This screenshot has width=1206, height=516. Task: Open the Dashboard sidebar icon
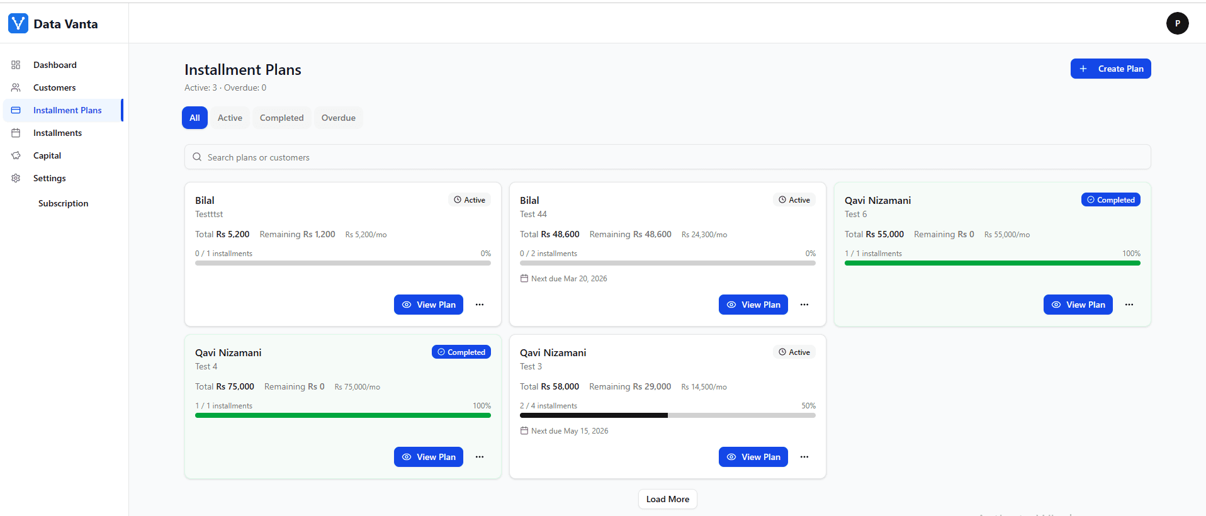pyautogui.click(x=16, y=65)
